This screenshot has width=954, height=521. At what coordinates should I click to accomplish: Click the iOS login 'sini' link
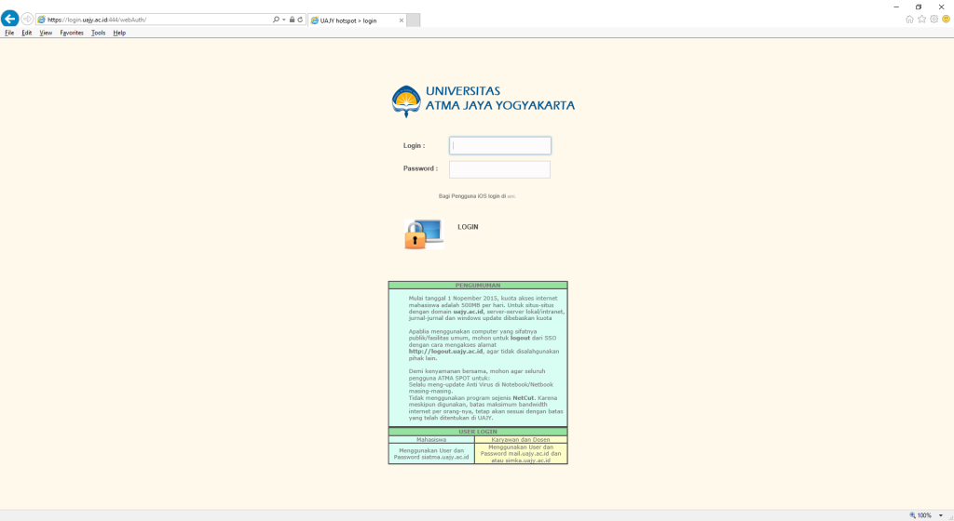[511, 196]
